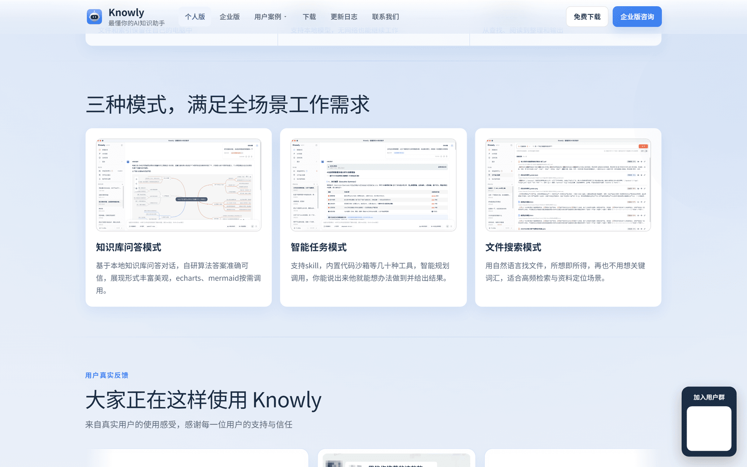Expand the 用户案例 dropdown menu
747x467 pixels.
(270, 17)
